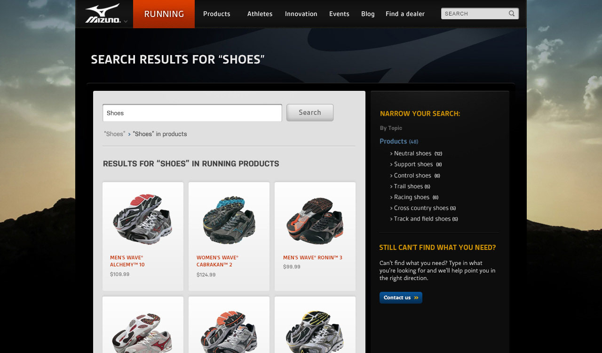Filter by Neutral shoes

pos(412,153)
